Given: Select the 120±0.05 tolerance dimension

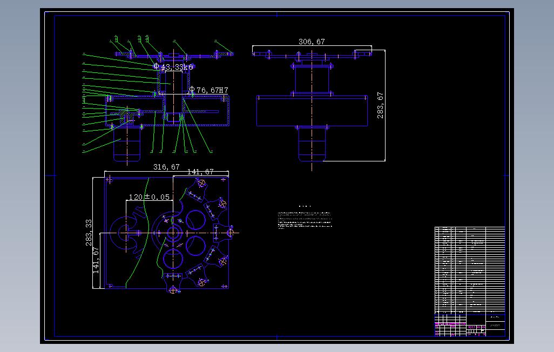Looking at the screenshot, I should tap(149, 197).
